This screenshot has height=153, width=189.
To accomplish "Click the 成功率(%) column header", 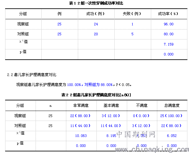I will point(168,14).
